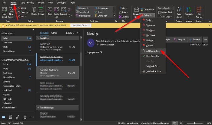Click the Meeting reply icon
This screenshot has height=125, width=212.
pos(69,9)
